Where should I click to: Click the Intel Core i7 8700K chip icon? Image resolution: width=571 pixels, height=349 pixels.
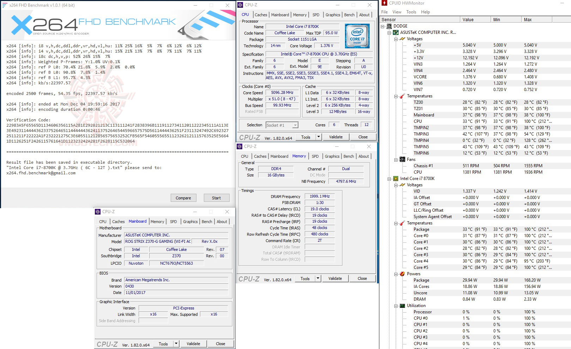coord(396,179)
